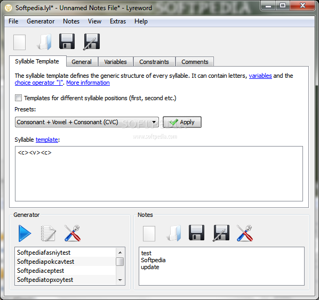Click Save notes floppy icon in Notes panel
Viewport: 319px width, 300px height.
[x=196, y=233]
